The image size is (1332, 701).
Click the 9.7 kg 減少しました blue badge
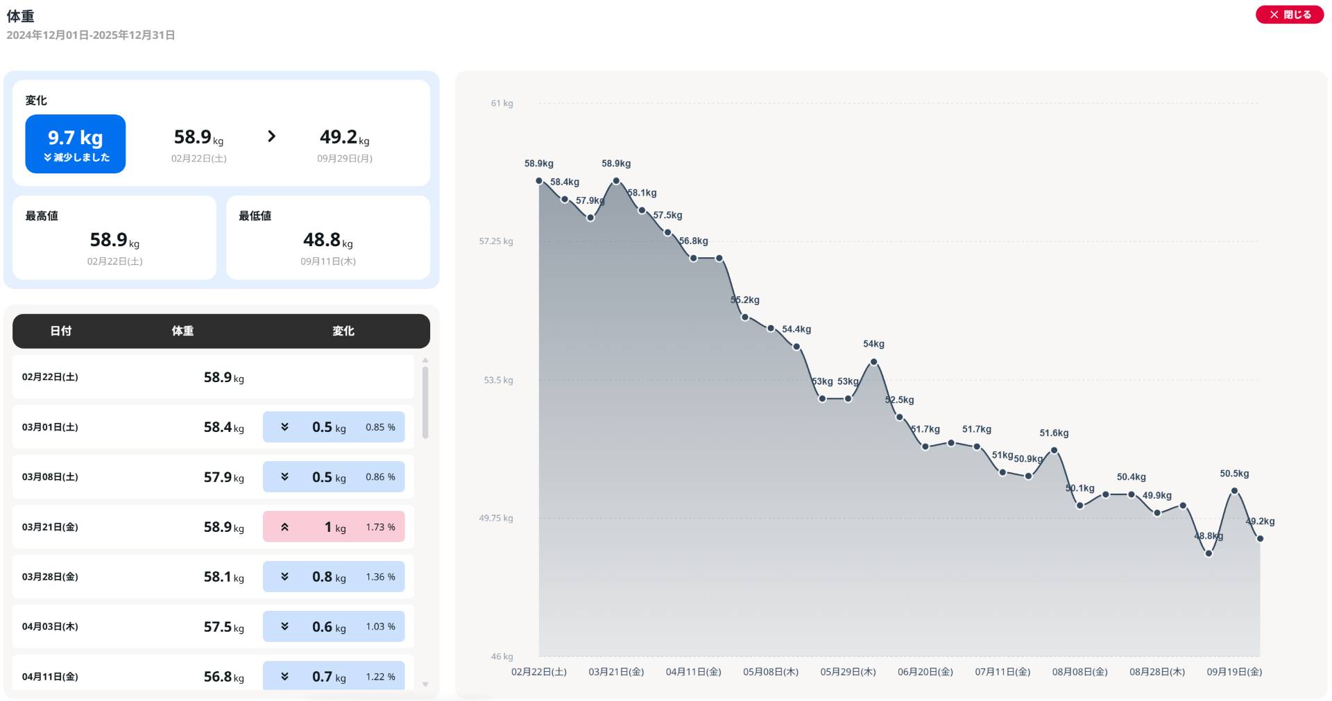point(76,144)
